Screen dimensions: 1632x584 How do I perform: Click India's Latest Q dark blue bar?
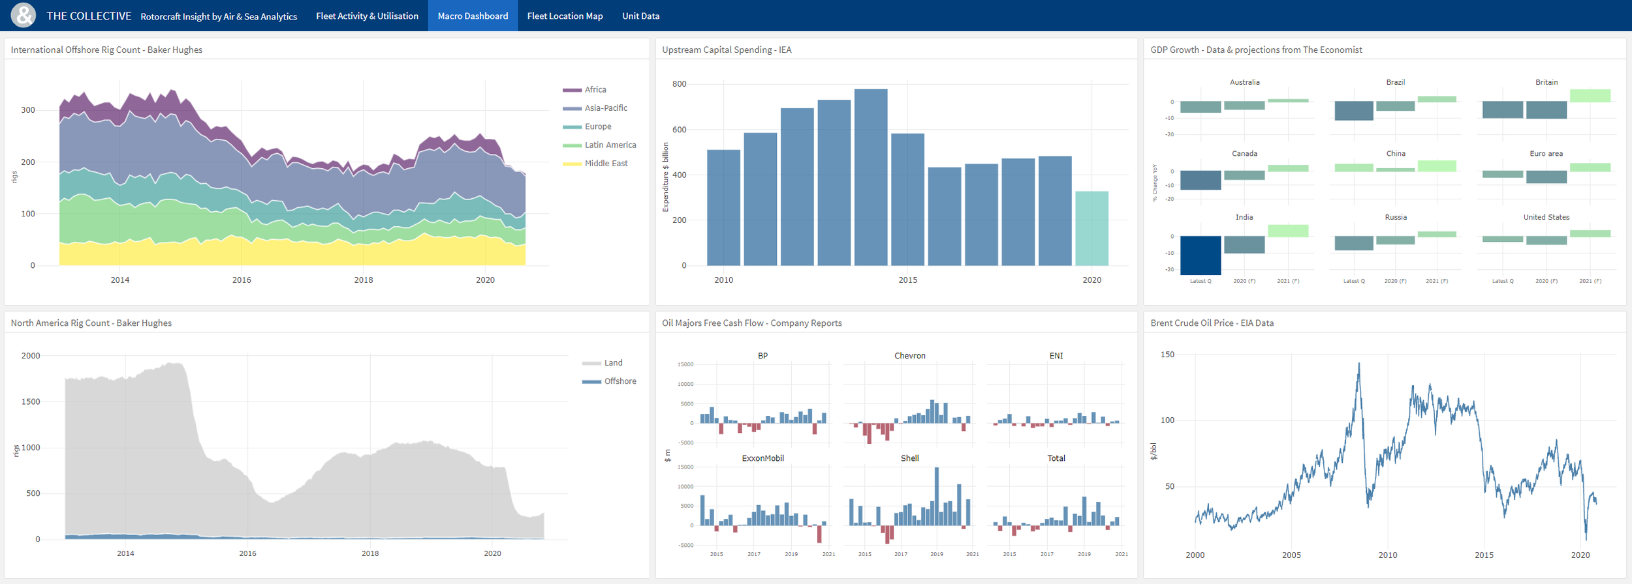[1200, 255]
